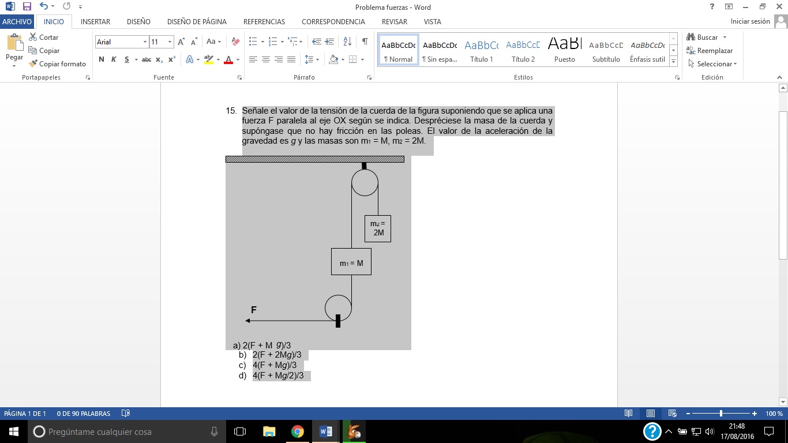Screen dimensions: 788x443
Task: Click the Copiar formato painter icon
Action: coord(33,63)
